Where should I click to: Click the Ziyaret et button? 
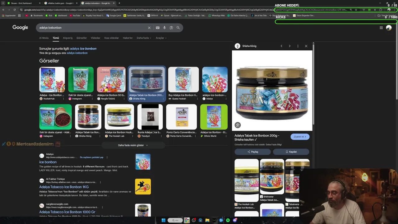coord(300,137)
